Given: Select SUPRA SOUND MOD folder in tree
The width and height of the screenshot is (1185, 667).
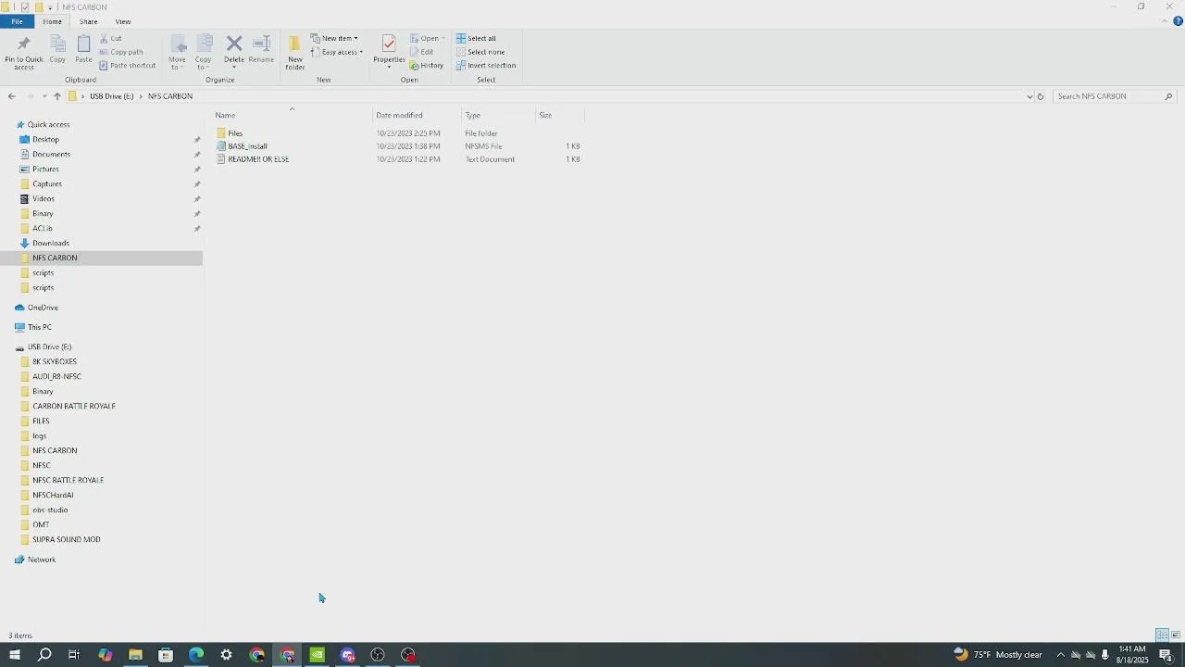Looking at the screenshot, I should click(67, 539).
